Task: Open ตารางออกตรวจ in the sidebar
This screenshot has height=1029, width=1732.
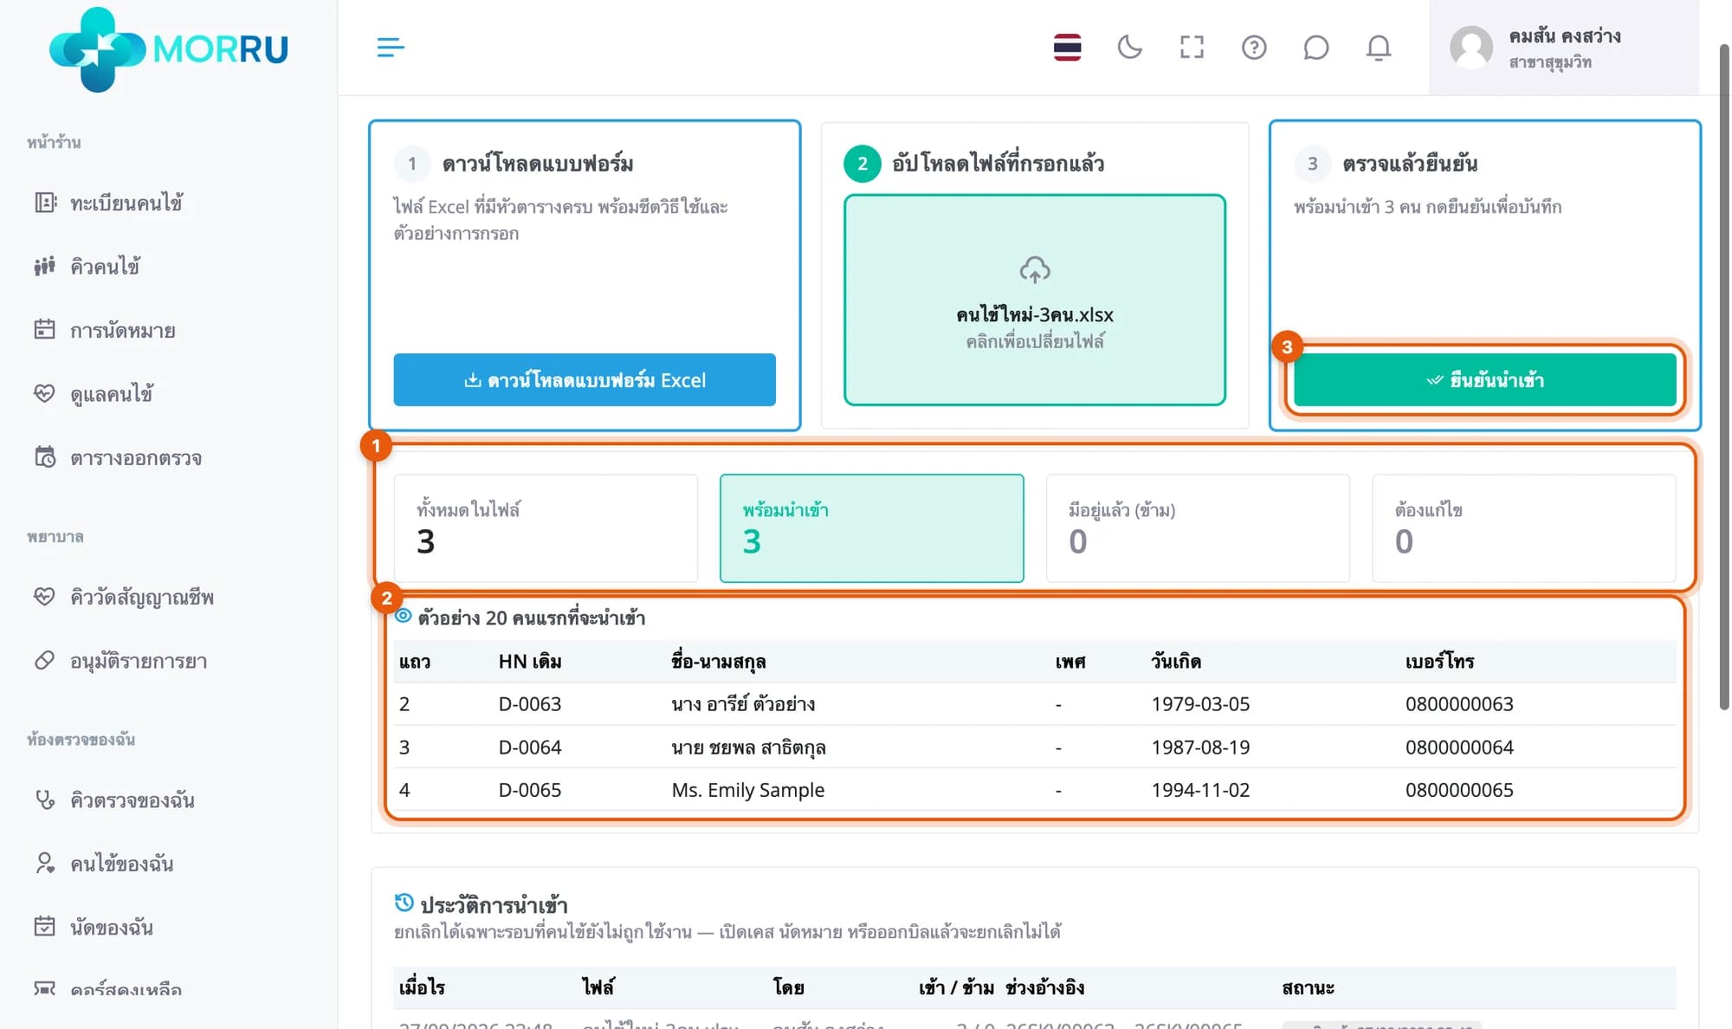Action: point(136,457)
